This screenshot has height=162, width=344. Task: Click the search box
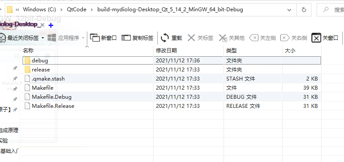coord(331,10)
